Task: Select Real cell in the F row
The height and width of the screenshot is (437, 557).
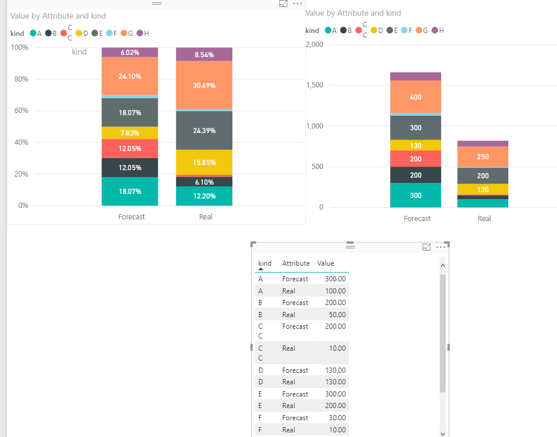Action: [x=289, y=430]
